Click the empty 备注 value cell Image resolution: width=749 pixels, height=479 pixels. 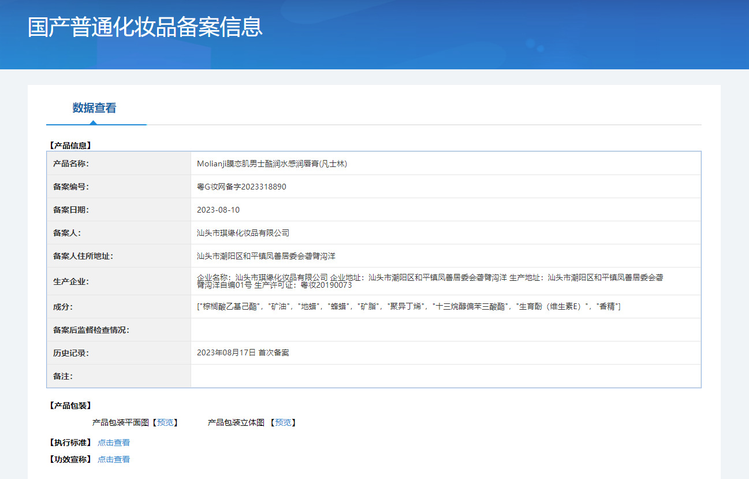(x=445, y=376)
